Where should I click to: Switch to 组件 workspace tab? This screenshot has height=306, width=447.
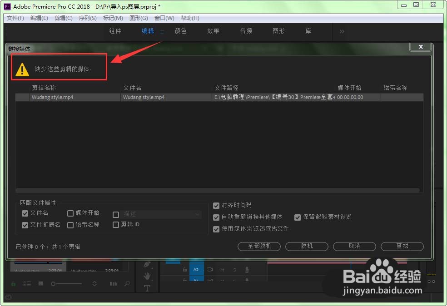click(115, 31)
